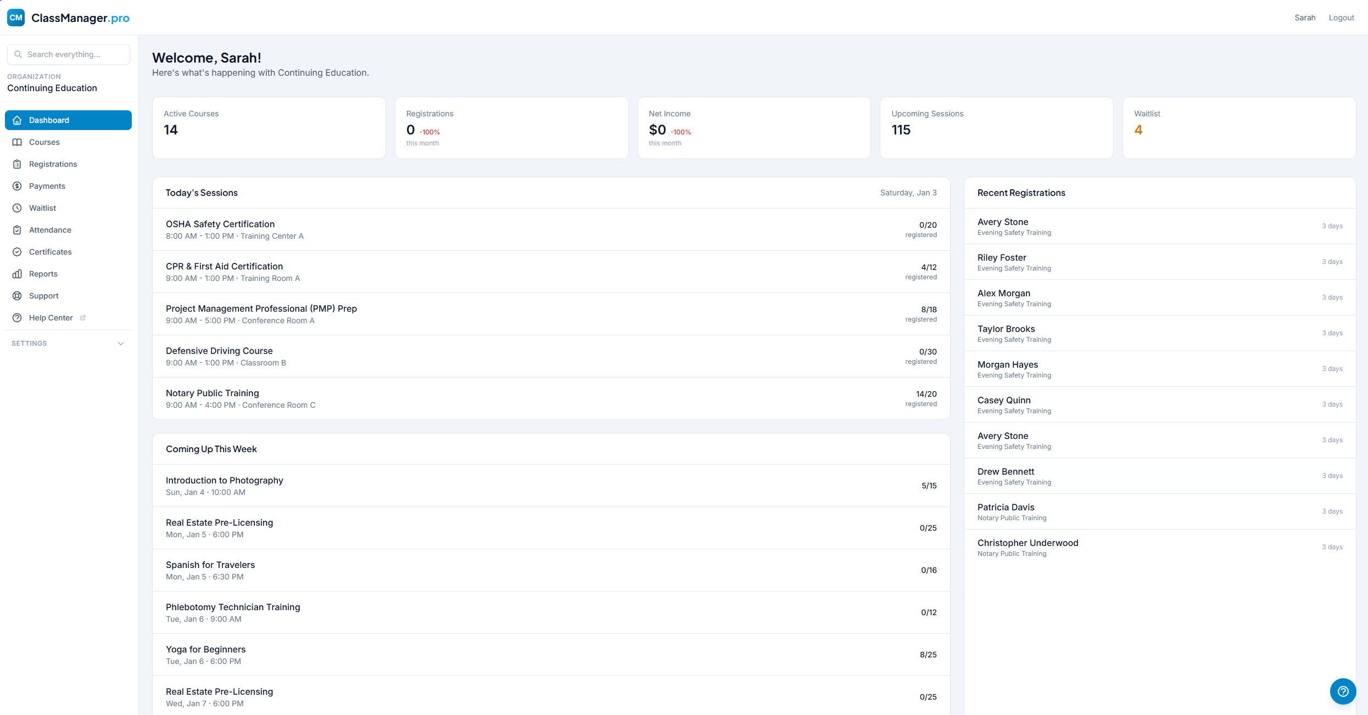1368x715 pixels.
Task: Select the Attendance checklist icon
Action: click(17, 230)
